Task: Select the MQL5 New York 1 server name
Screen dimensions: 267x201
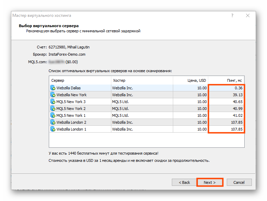Action: point(71,115)
